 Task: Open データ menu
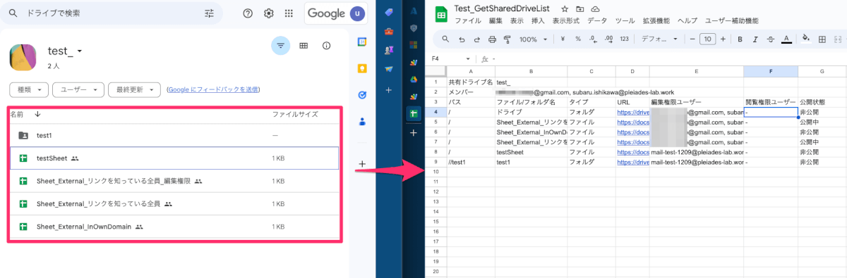[x=597, y=20]
